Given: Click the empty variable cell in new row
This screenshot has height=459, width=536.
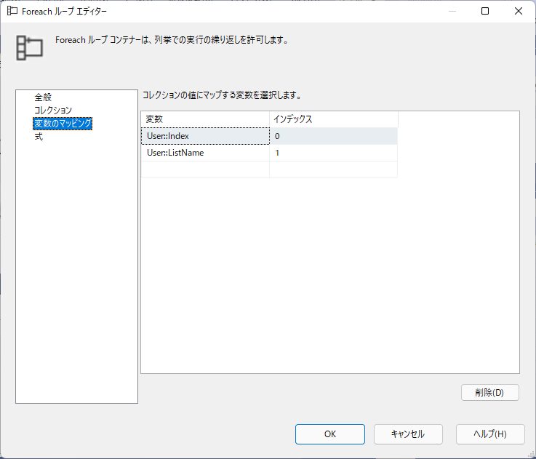Looking at the screenshot, I should (205, 169).
